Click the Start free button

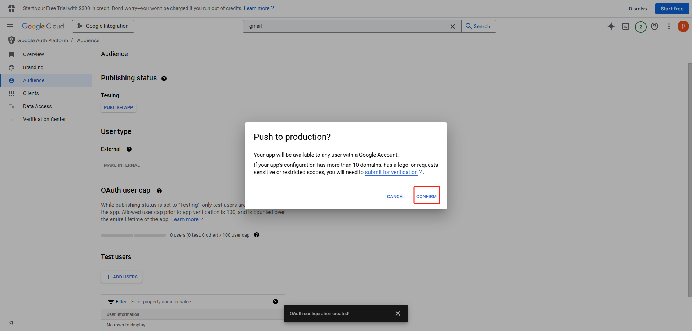pos(671,9)
